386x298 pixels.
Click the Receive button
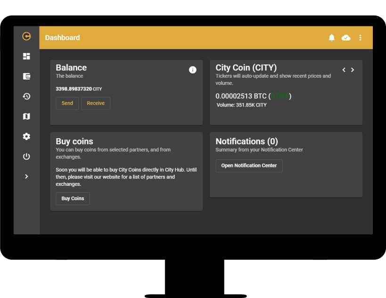pyautogui.click(x=96, y=103)
